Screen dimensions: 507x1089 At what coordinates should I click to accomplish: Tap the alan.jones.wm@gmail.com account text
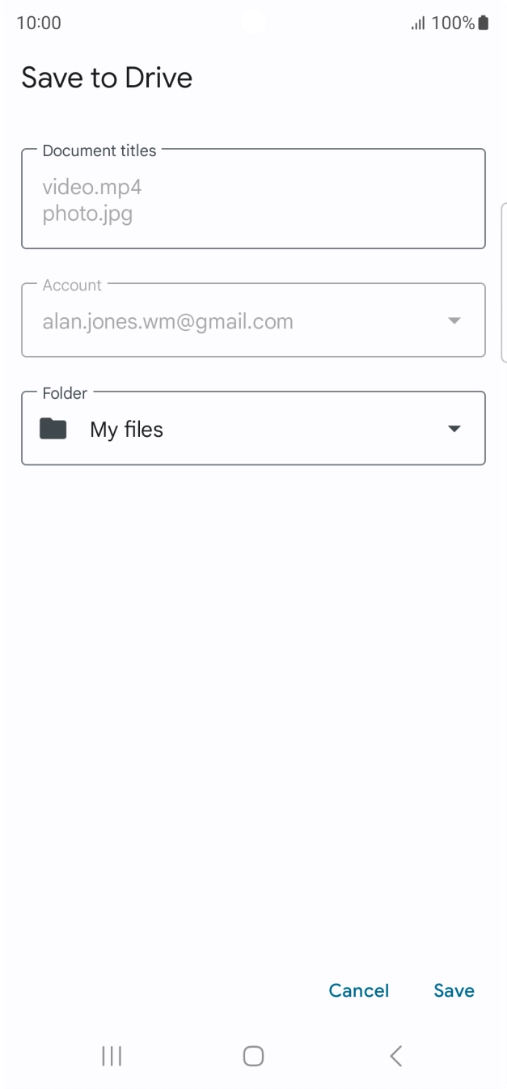(x=167, y=321)
